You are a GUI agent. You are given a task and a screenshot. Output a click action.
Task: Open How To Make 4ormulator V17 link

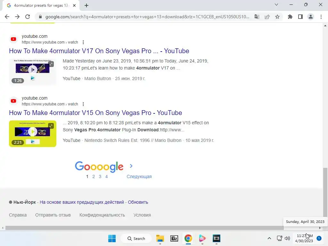(99, 51)
